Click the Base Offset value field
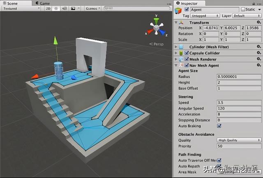The height and width of the screenshot is (178, 263). click(x=239, y=88)
